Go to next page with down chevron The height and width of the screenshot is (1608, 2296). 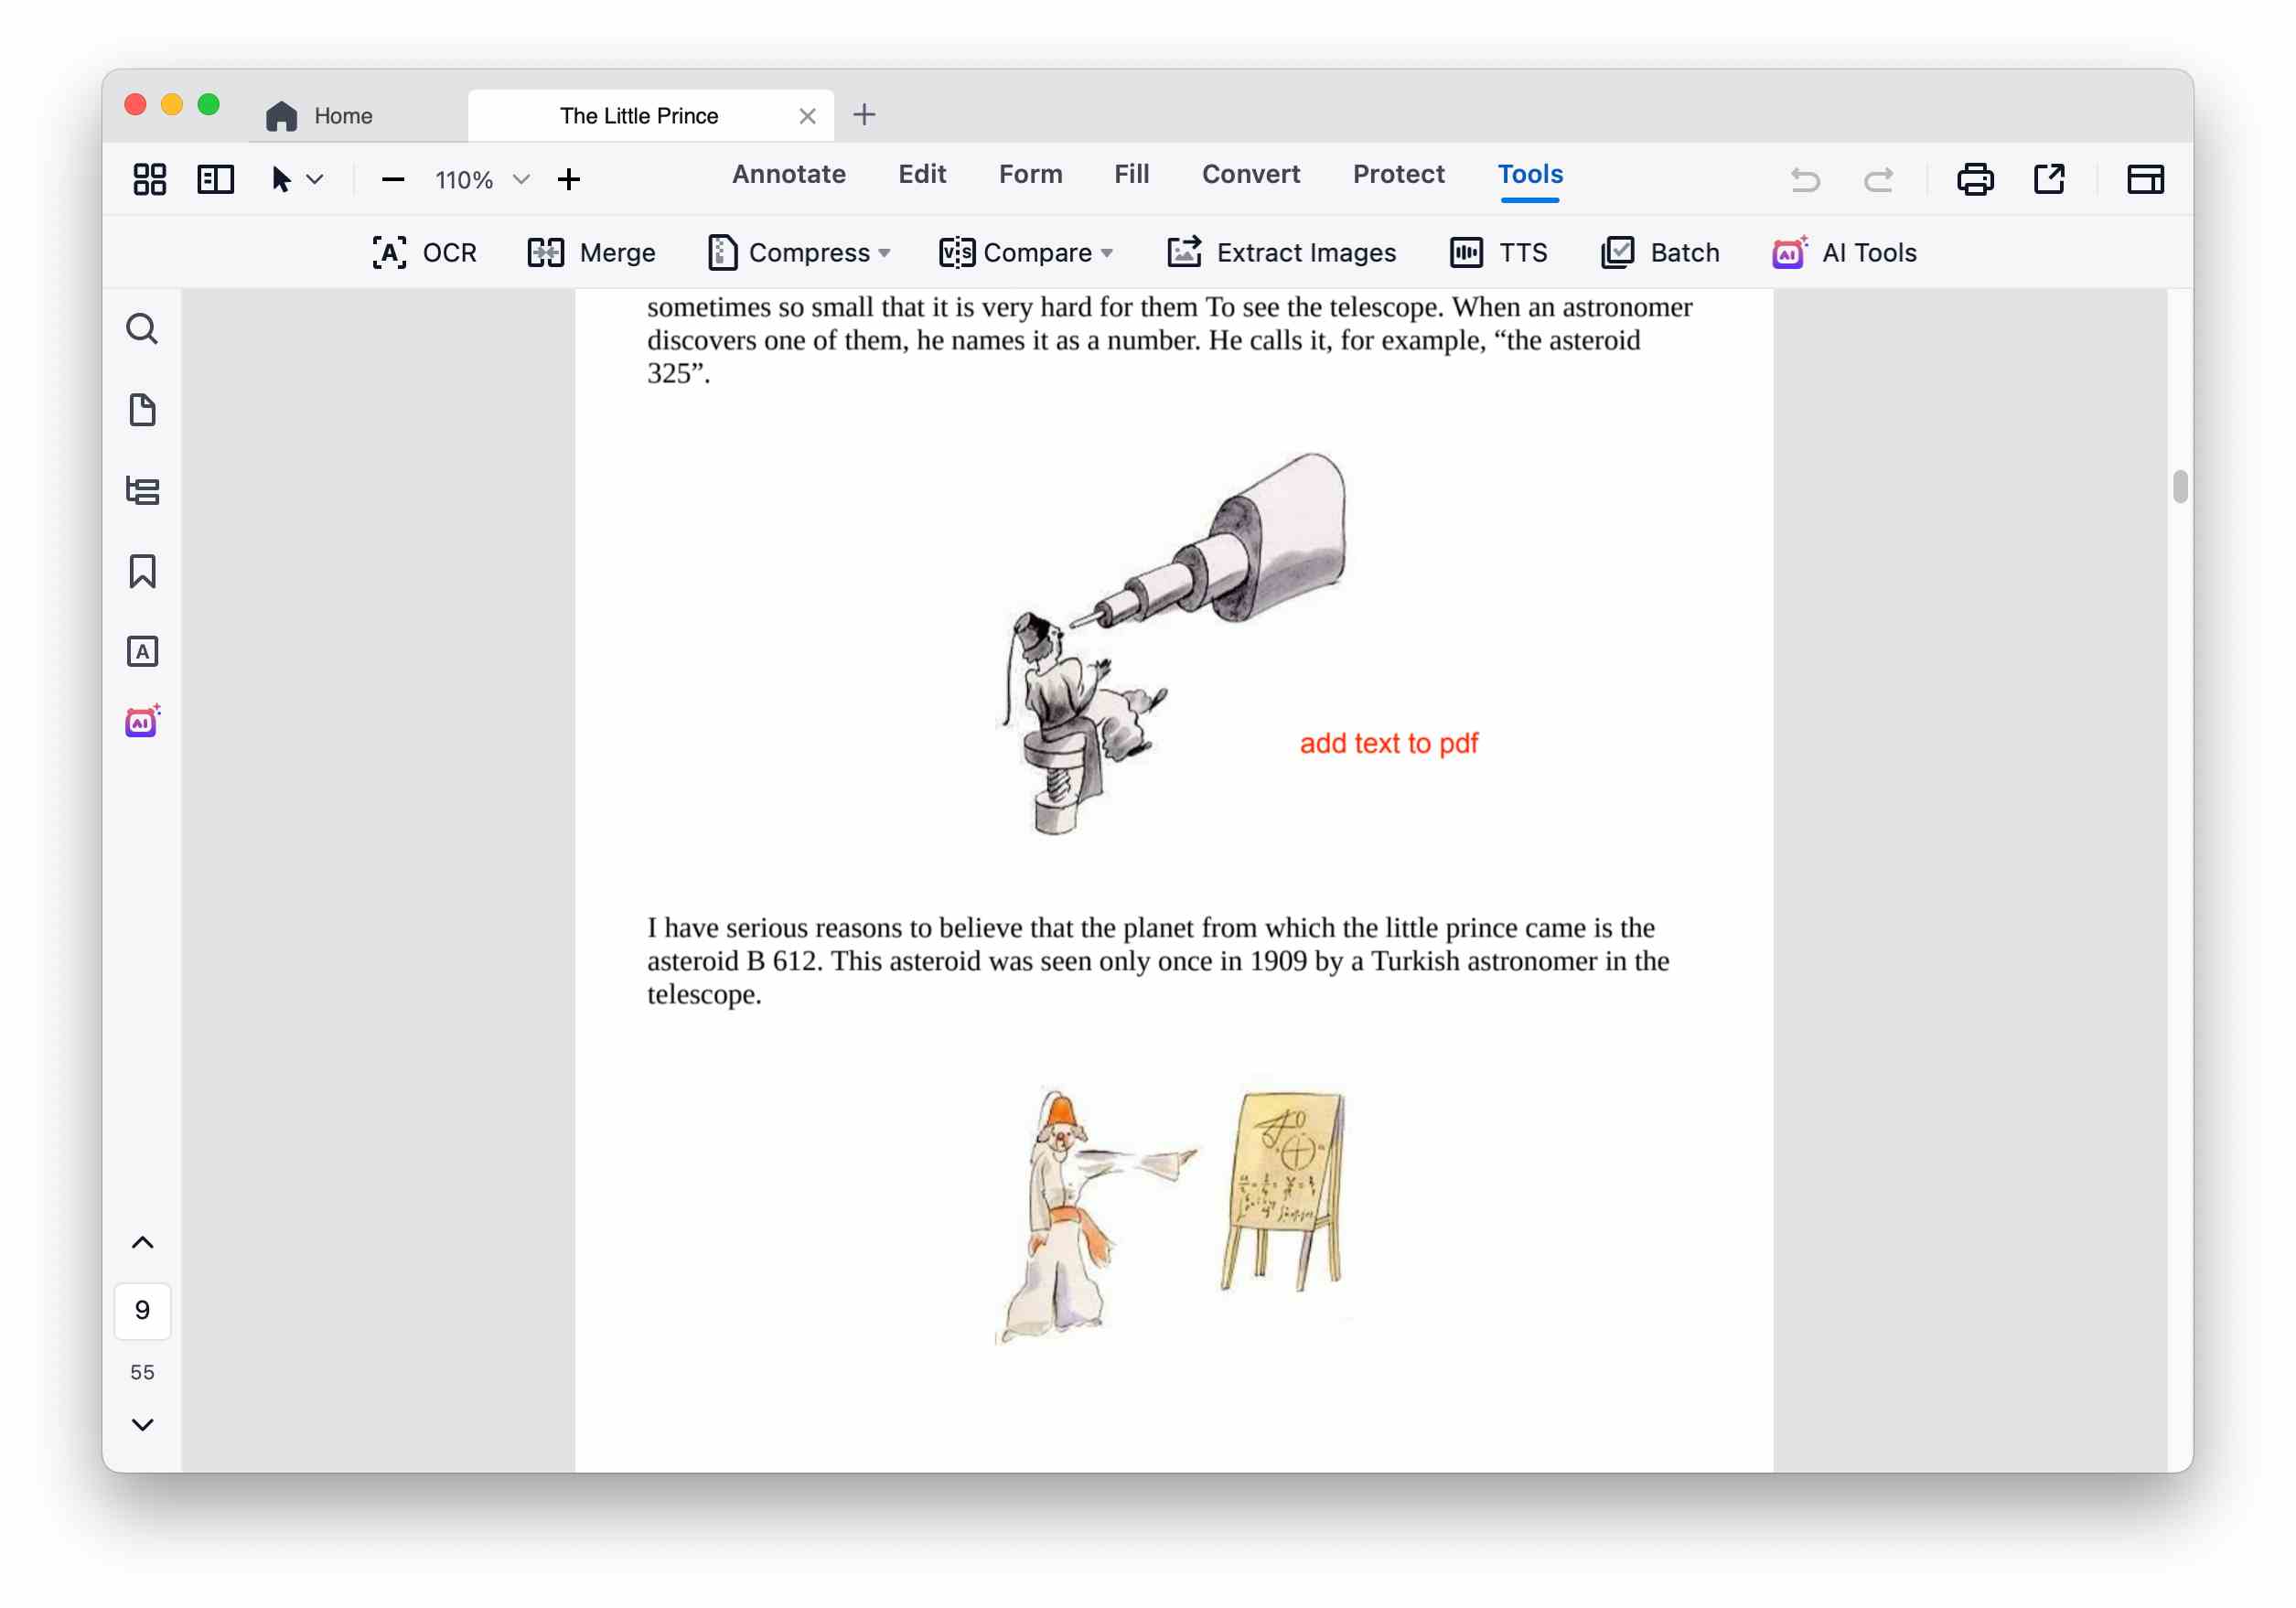tap(142, 1425)
